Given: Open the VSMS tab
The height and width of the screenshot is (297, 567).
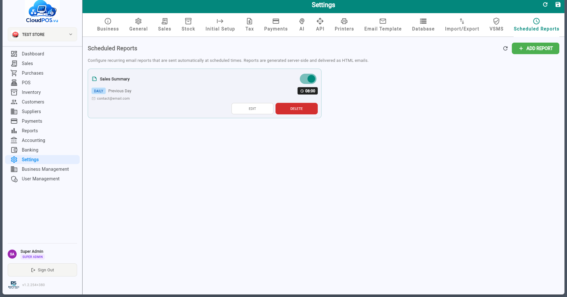Looking at the screenshot, I should [x=496, y=25].
